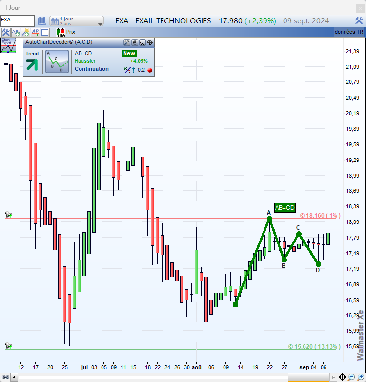
Task: Close the 1 Jour chart window
Action: (360, 8)
